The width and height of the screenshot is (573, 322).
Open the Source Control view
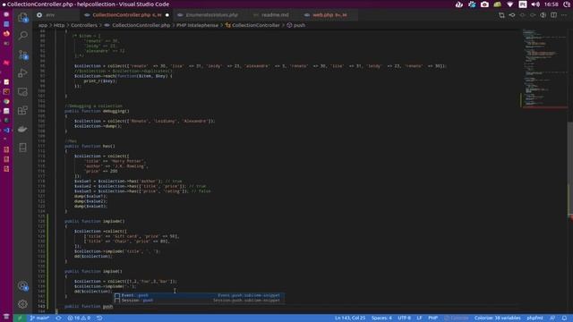pos(22,55)
